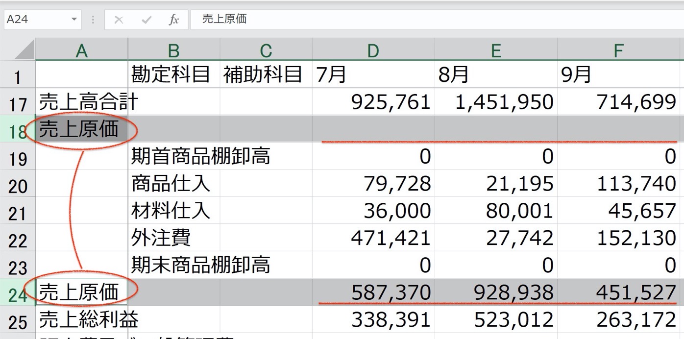Select the 商品仕入 cell

tap(174, 184)
